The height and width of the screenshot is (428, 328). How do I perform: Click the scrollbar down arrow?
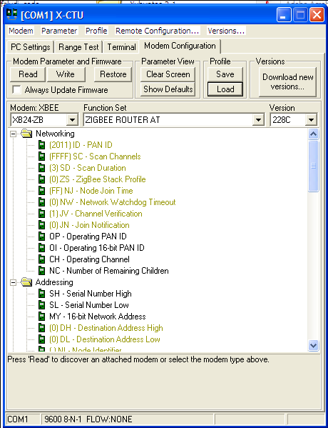point(313,346)
